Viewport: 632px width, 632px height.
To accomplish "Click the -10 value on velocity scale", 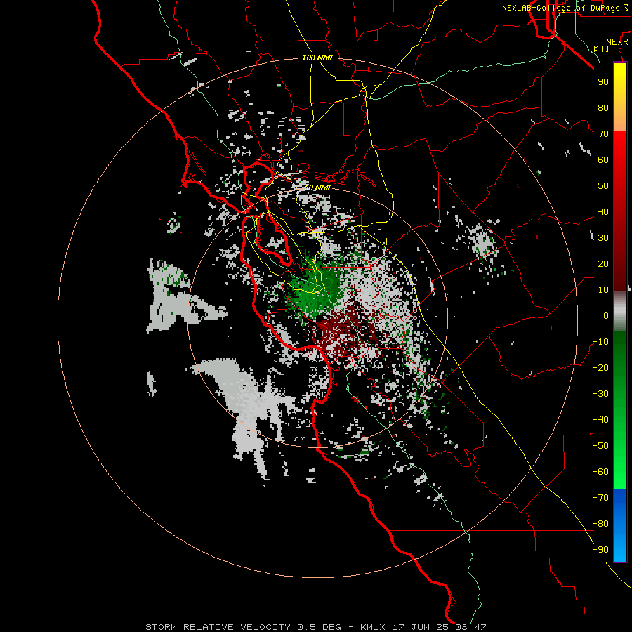I will [x=600, y=342].
